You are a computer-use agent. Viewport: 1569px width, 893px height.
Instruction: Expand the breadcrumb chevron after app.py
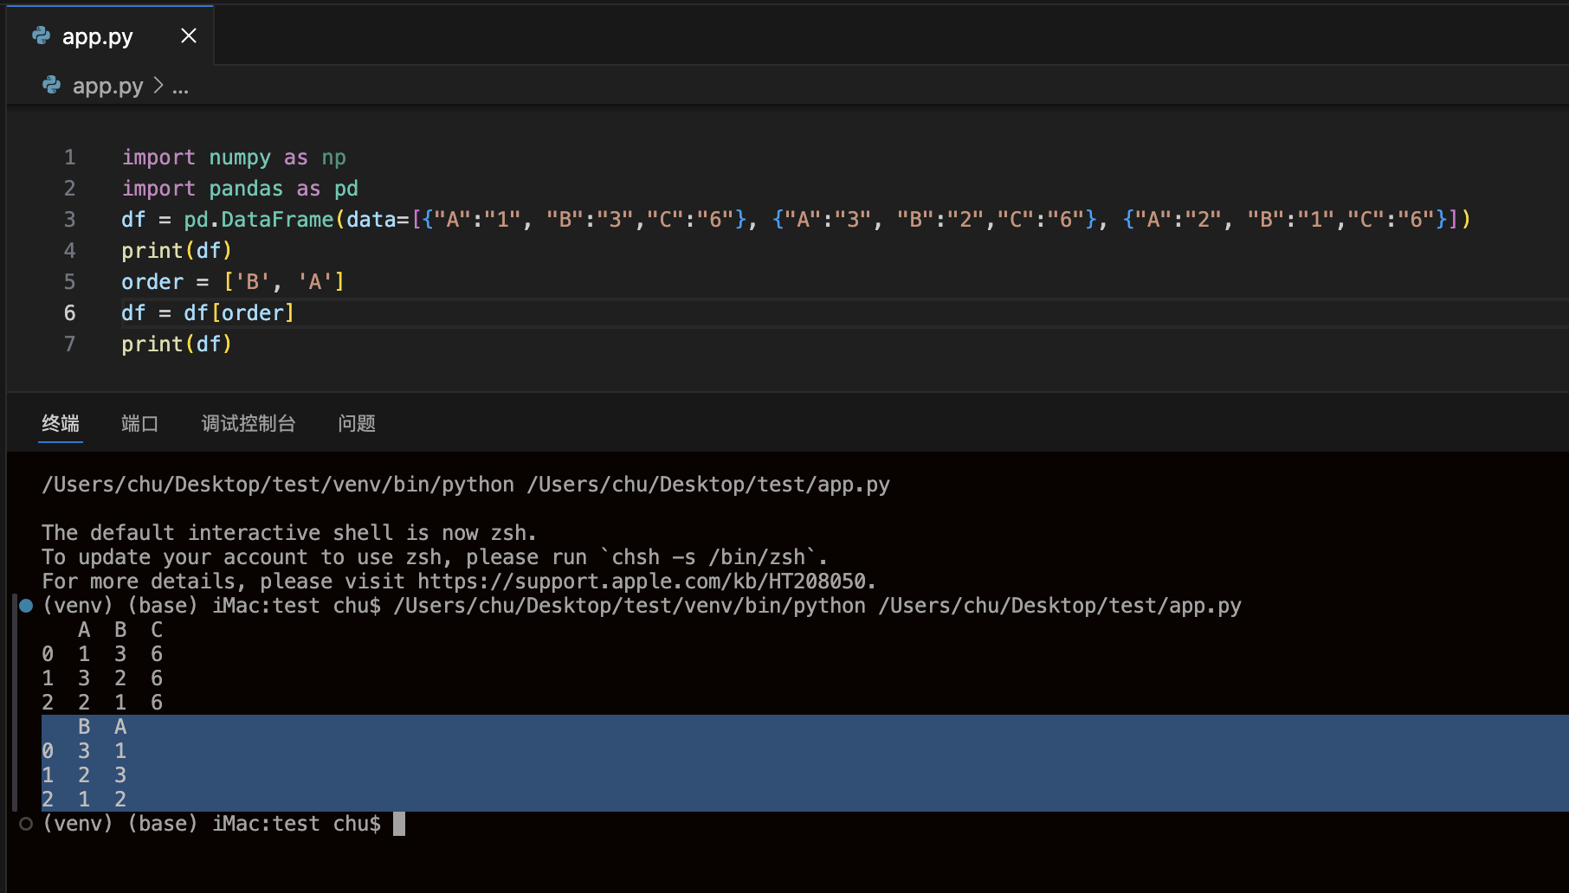(158, 86)
